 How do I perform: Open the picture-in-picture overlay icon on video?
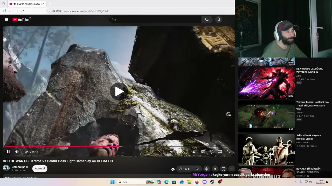click(x=229, y=114)
